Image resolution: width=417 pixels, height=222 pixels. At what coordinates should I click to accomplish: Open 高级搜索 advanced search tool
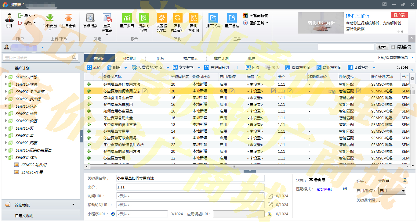point(90,18)
